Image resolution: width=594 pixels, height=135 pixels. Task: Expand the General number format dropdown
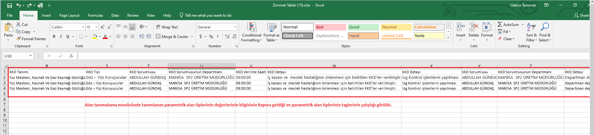235,27
